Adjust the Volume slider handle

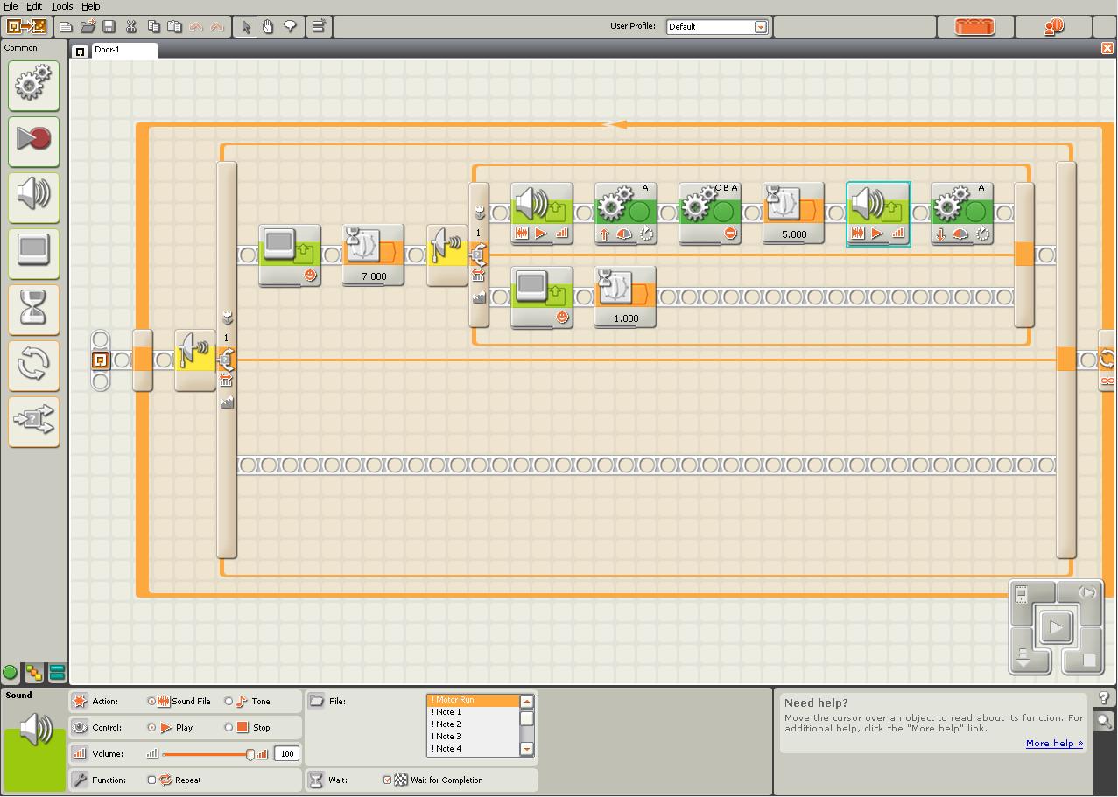click(x=250, y=753)
